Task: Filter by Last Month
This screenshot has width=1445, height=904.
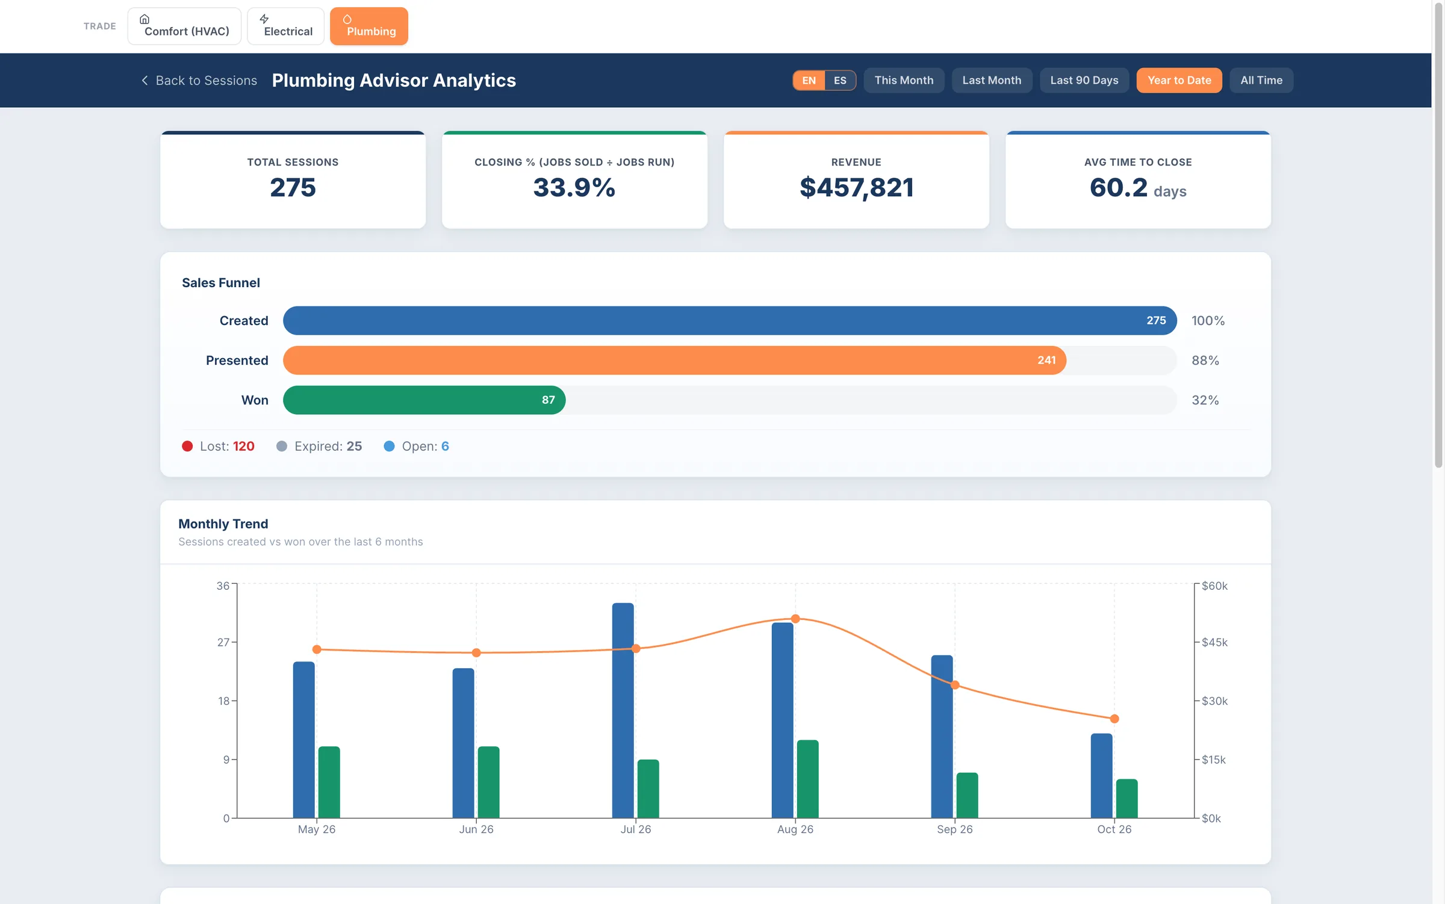Action: point(992,80)
